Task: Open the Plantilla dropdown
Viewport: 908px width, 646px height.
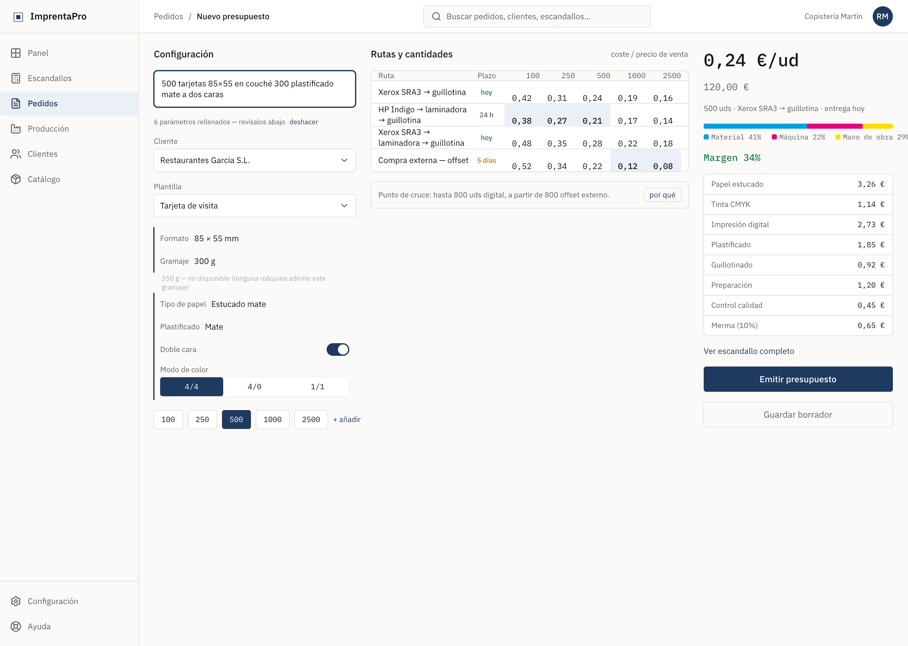Action: click(x=255, y=206)
